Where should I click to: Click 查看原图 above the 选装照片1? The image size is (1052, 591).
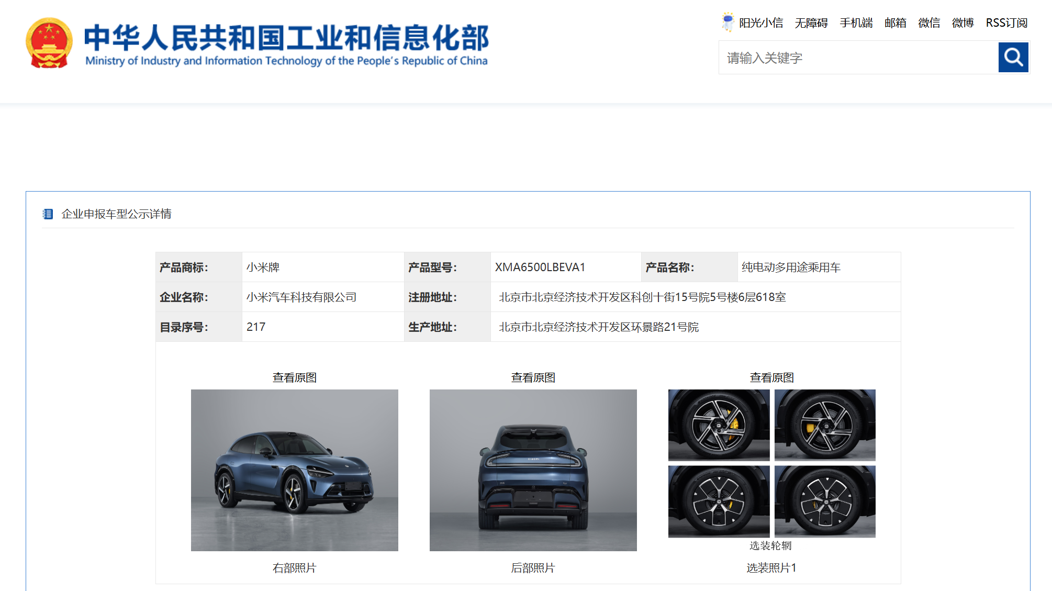pos(772,377)
